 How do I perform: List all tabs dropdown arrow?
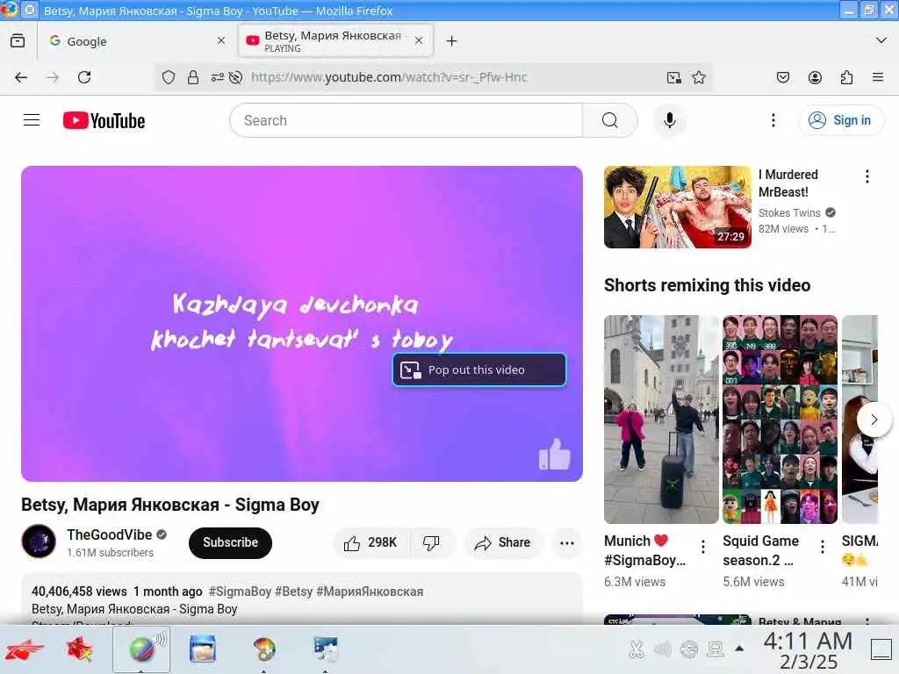click(881, 40)
